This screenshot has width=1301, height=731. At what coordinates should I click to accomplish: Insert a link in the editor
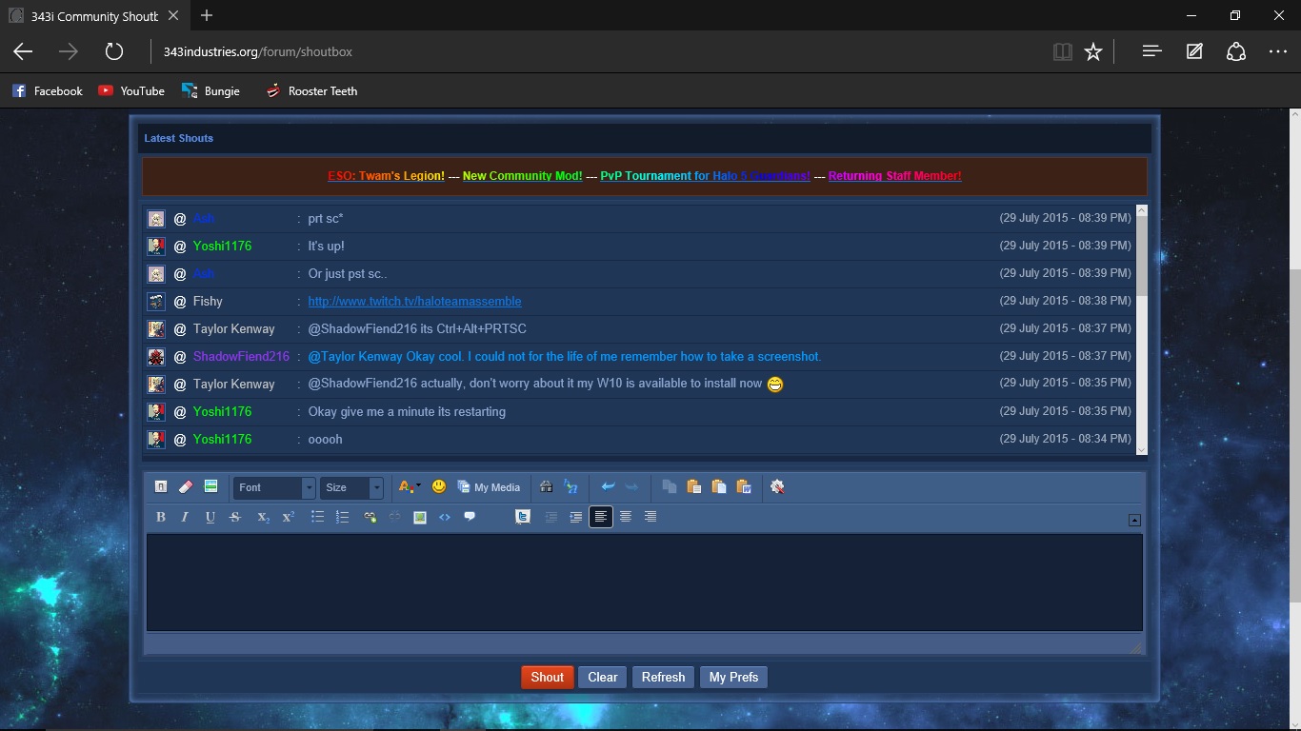(370, 517)
